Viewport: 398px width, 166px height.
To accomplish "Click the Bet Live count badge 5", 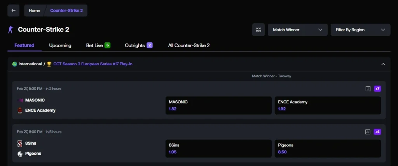I will point(107,45).
